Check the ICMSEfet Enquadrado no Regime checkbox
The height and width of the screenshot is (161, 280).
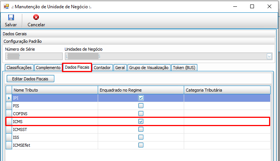point(141,145)
